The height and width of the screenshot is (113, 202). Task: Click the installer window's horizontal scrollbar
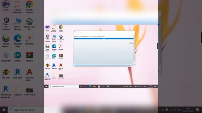tap(103, 66)
